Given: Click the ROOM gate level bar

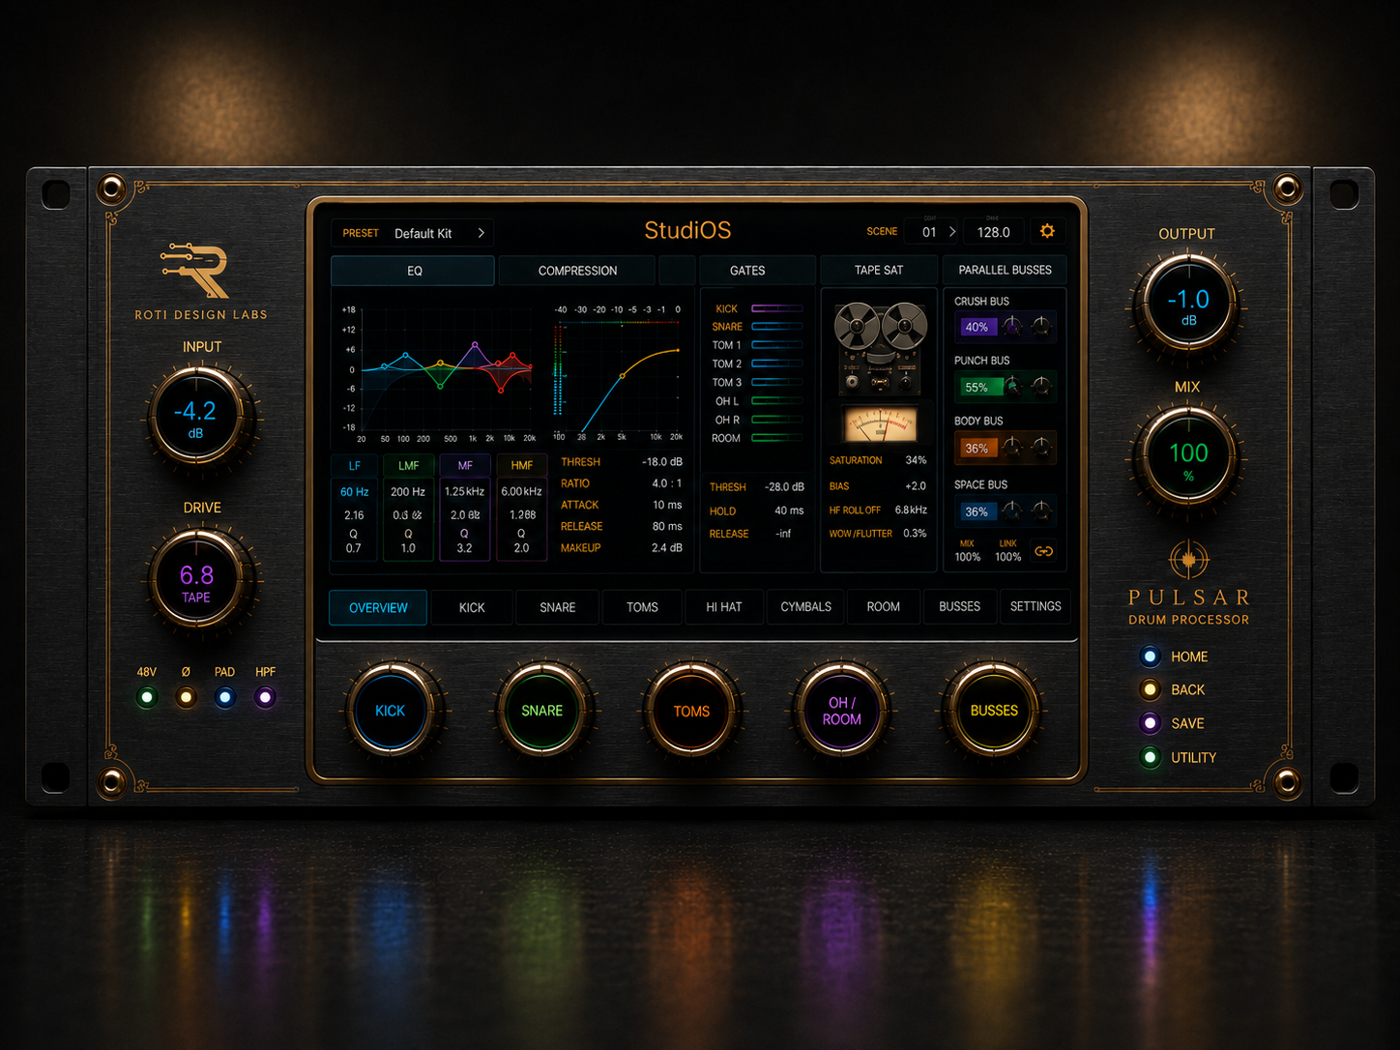Looking at the screenshot, I should (776, 438).
